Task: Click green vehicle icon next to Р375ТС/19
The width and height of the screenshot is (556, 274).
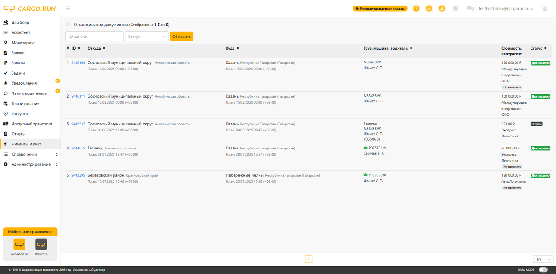Action: [366, 148]
